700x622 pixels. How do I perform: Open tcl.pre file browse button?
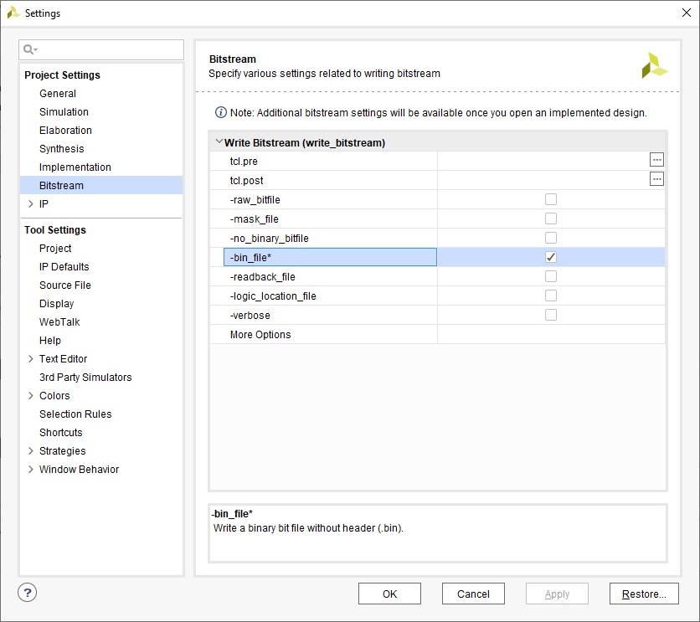click(656, 159)
